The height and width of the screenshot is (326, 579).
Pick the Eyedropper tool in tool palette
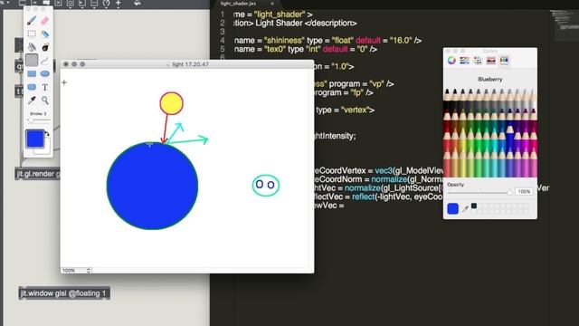32,101
